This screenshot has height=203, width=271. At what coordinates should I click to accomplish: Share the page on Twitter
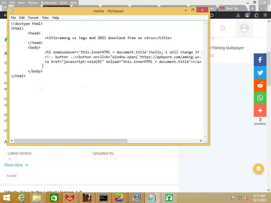[260, 72]
